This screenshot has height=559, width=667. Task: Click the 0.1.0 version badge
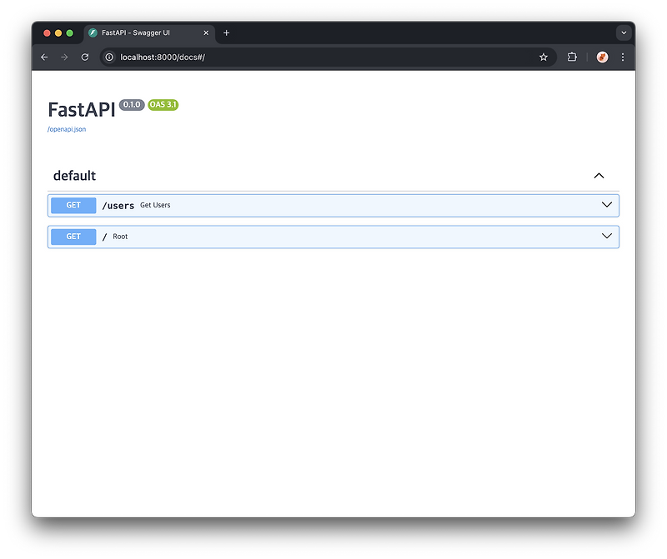pyautogui.click(x=131, y=105)
